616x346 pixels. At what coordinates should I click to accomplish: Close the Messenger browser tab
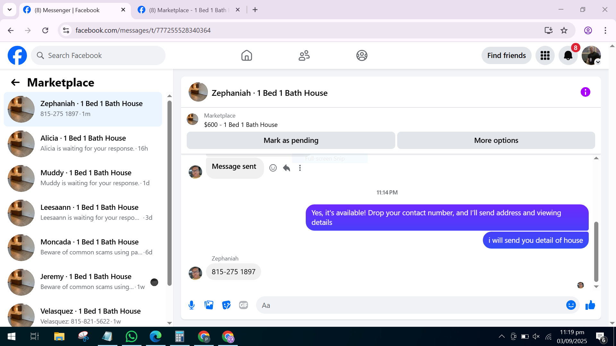123,10
